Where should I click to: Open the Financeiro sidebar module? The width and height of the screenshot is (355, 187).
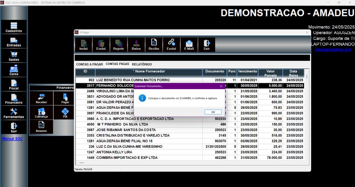tap(14, 99)
